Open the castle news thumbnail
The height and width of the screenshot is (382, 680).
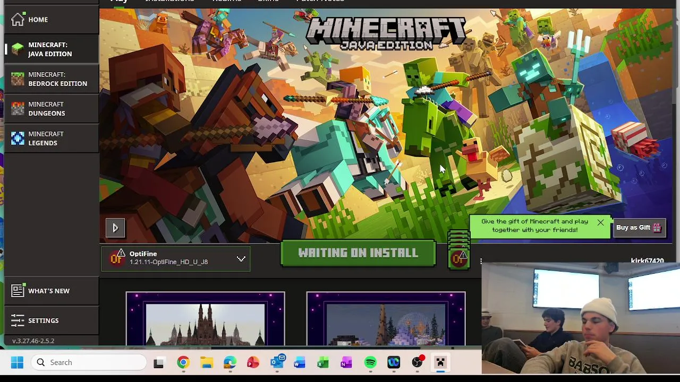coord(205,319)
